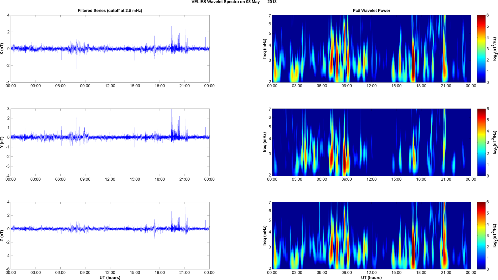Click the Z filtered time series plot

pos(110,236)
